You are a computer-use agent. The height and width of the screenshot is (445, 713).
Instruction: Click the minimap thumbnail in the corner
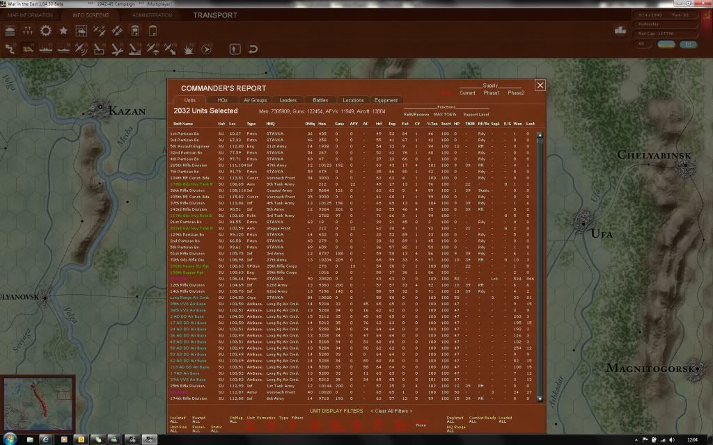pos(38,404)
